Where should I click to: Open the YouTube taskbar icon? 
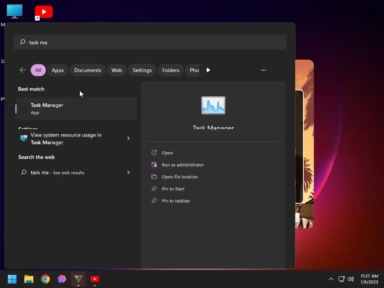click(95, 279)
